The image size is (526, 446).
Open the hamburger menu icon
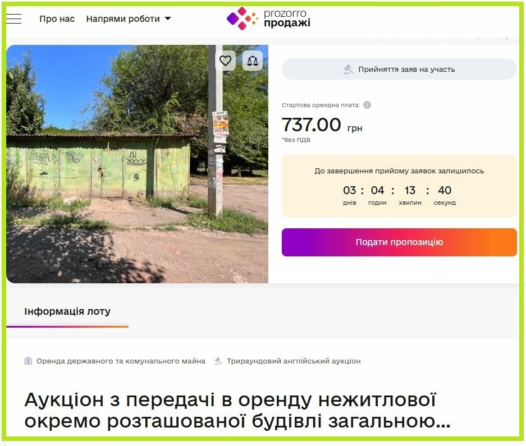pos(14,19)
